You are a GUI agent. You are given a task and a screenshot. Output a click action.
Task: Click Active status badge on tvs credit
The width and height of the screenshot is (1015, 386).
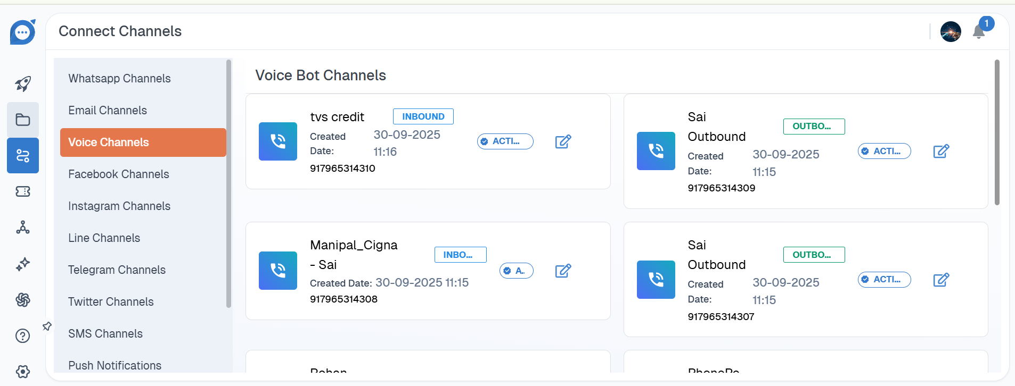coord(505,141)
